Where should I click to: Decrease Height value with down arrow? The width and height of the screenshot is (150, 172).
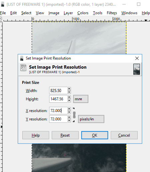pyautogui.click(x=69, y=101)
